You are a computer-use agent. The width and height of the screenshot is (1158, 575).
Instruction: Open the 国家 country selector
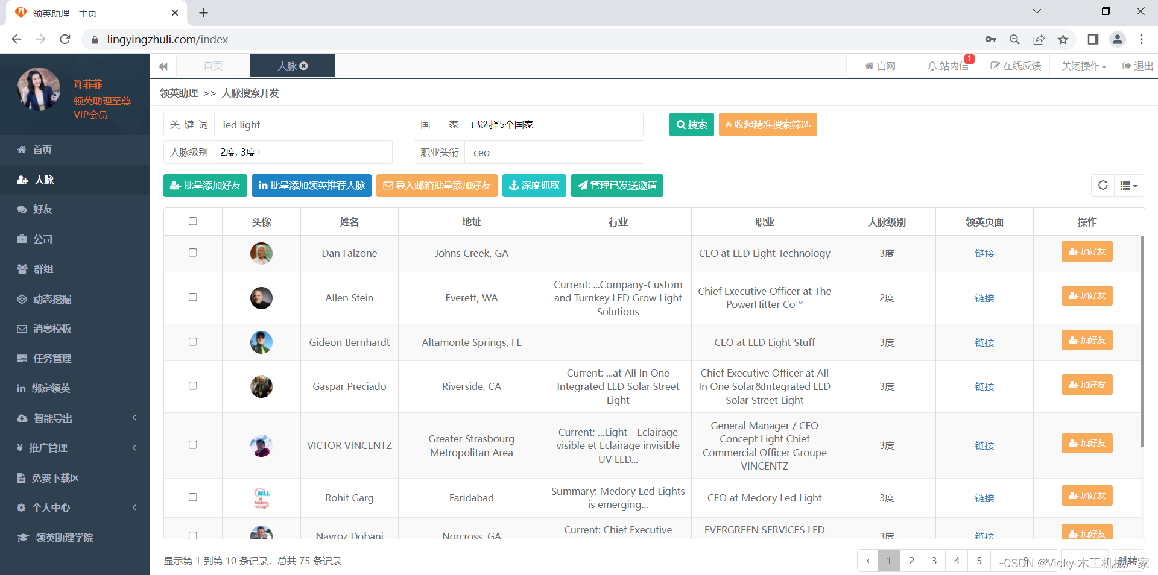point(554,125)
